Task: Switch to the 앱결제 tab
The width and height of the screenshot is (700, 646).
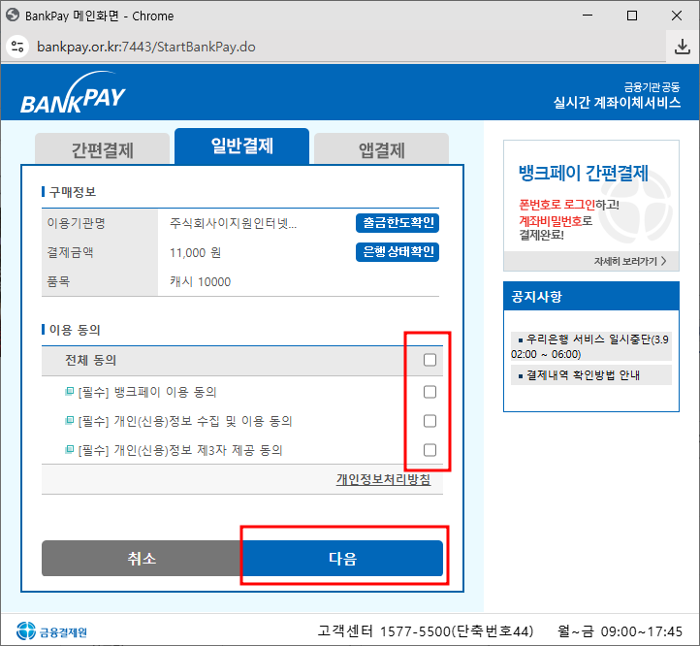Action: pyautogui.click(x=381, y=150)
